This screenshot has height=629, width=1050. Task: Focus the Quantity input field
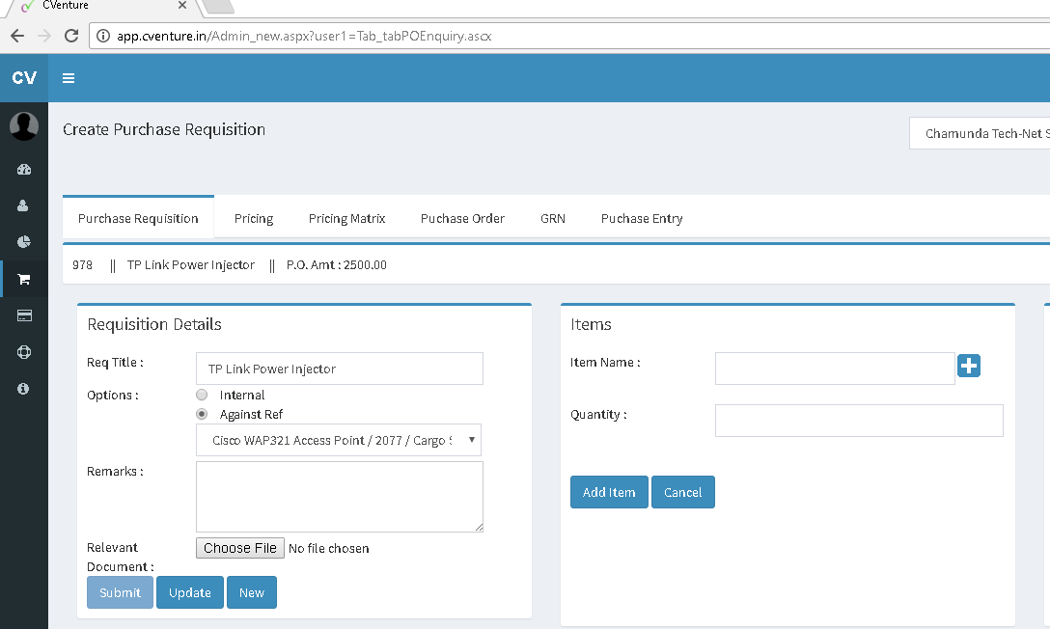tap(859, 421)
